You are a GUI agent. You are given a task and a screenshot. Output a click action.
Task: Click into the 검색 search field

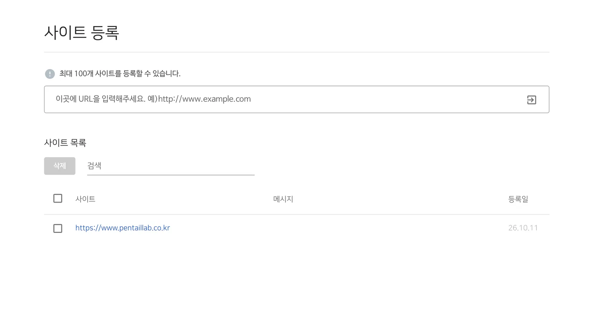click(171, 166)
